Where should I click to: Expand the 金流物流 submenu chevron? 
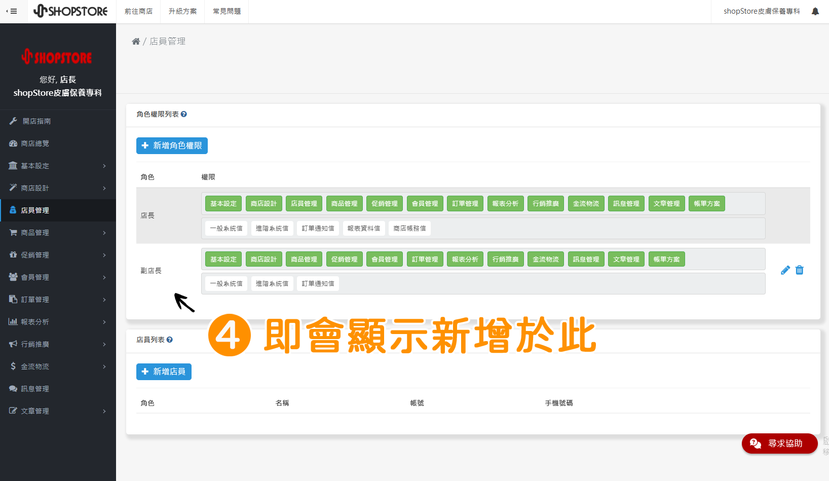coord(104,366)
